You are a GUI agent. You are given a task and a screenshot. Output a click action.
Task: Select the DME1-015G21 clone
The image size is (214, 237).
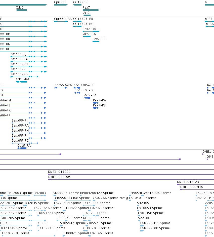[131, 174]
